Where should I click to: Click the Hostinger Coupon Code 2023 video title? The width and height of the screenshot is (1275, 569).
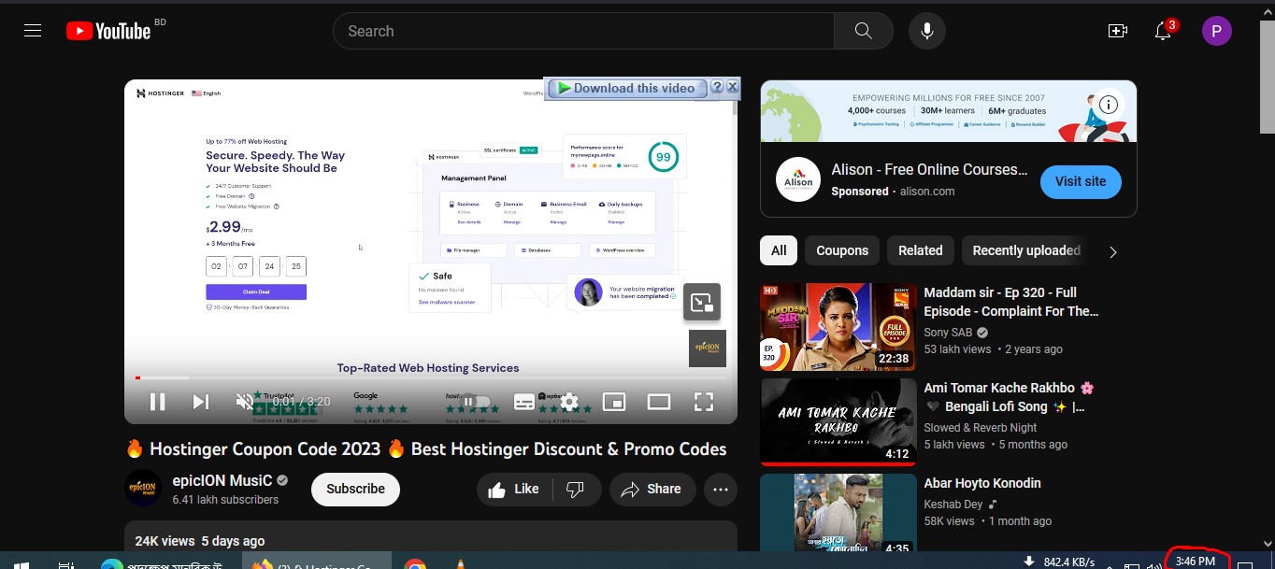pos(425,448)
